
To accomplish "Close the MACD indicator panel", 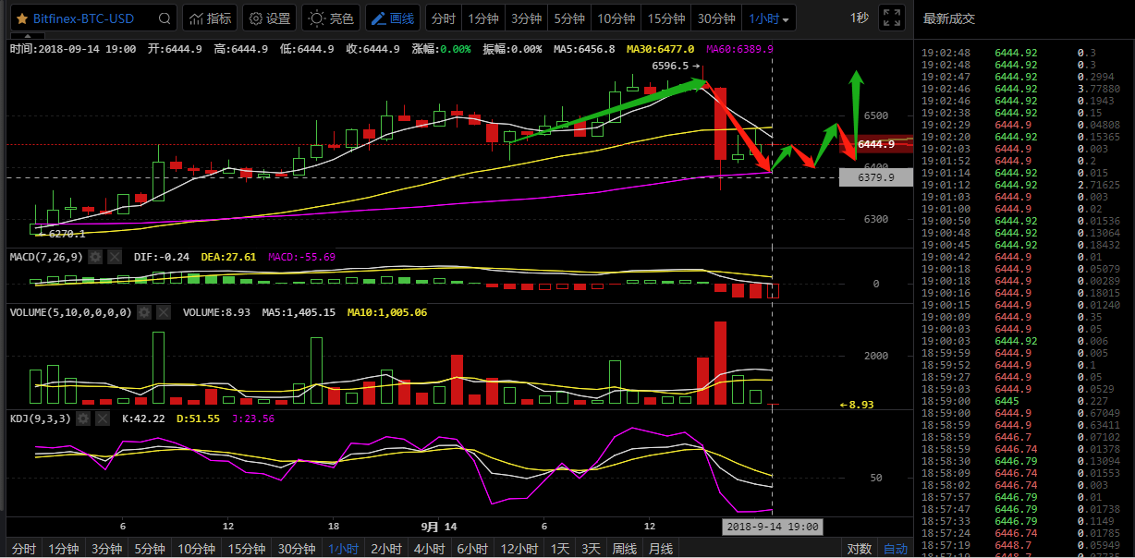I will tap(115, 256).
